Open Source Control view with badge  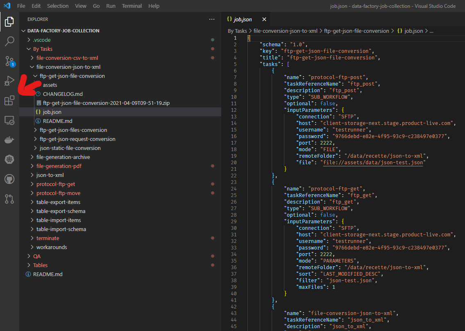click(9, 61)
